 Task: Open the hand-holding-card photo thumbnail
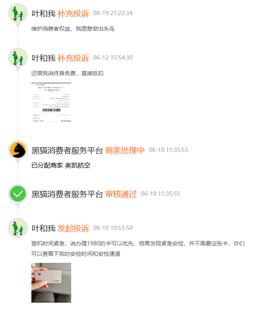51,283
